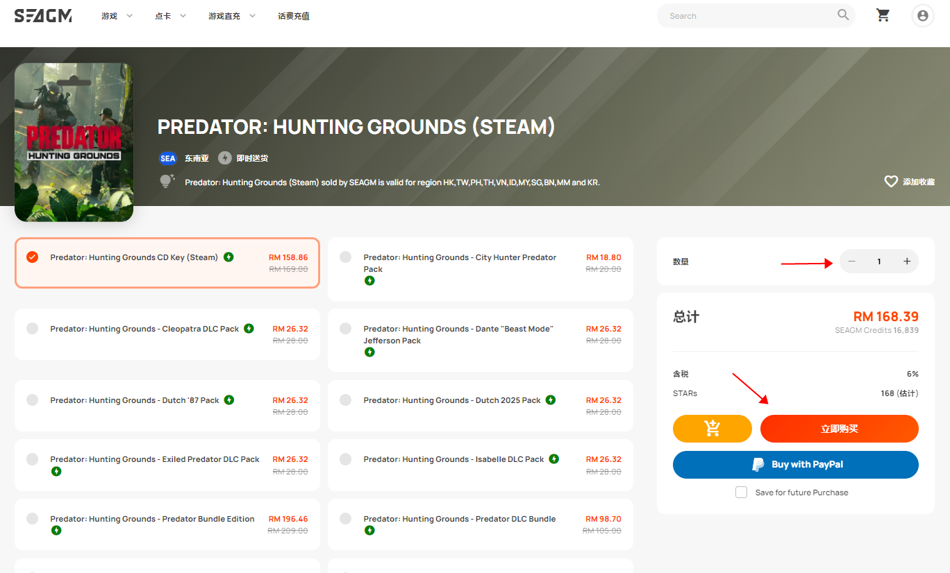Click green instant icon under Exiled Predator DLC Pack
Viewport: 950px width, 573px height.
coord(56,471)
